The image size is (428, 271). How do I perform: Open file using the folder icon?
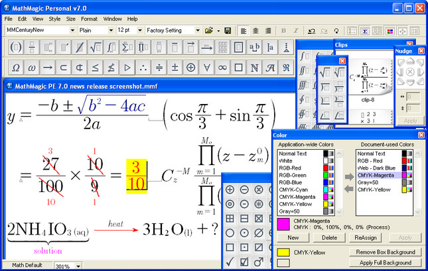[x=208, y=30]
